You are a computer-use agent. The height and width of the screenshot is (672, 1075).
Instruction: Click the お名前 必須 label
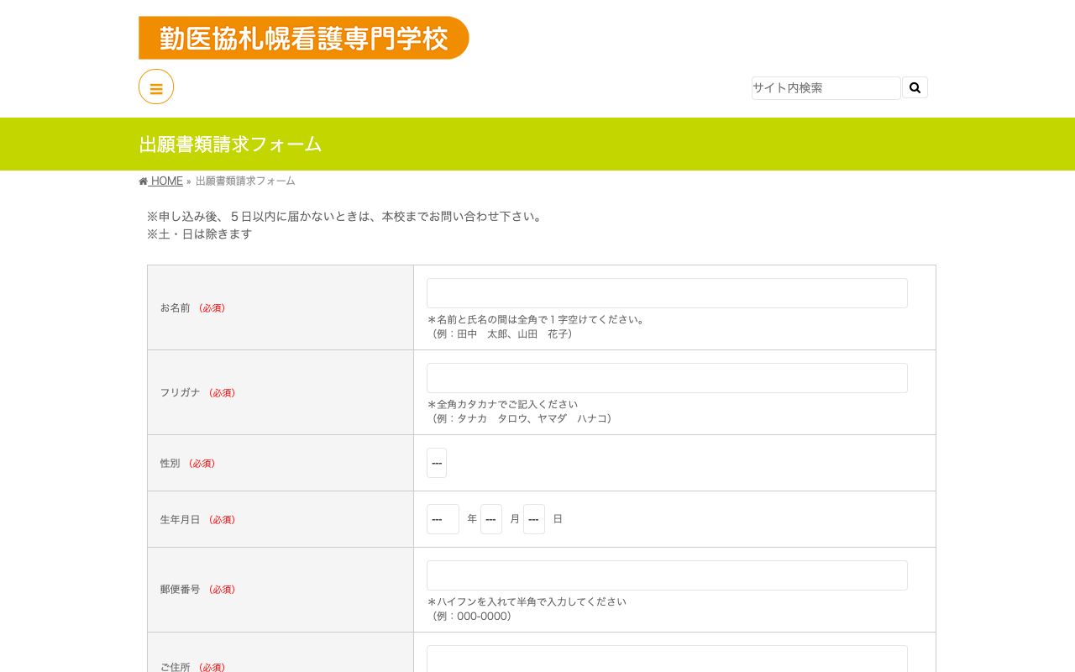(x=195, y=307)
